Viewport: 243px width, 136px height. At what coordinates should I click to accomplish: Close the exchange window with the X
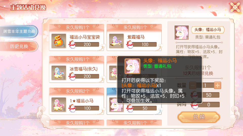pyautogui.click(x=235, y=7)
